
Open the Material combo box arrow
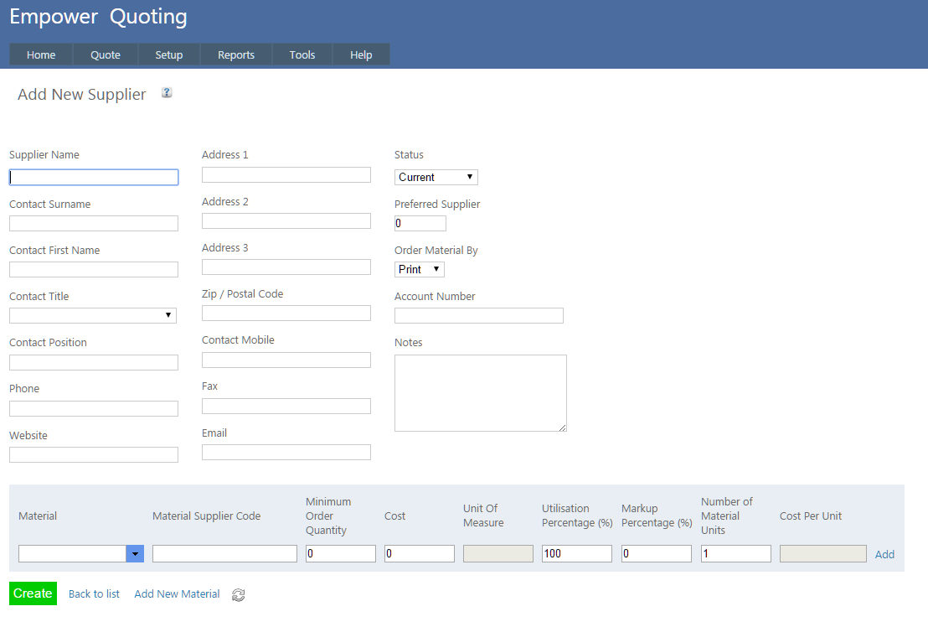click(x=135, y=554)
